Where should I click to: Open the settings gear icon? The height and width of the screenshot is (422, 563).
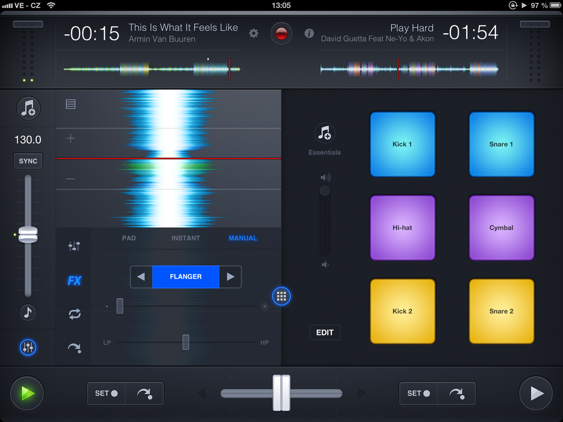(x=254, y=33)
